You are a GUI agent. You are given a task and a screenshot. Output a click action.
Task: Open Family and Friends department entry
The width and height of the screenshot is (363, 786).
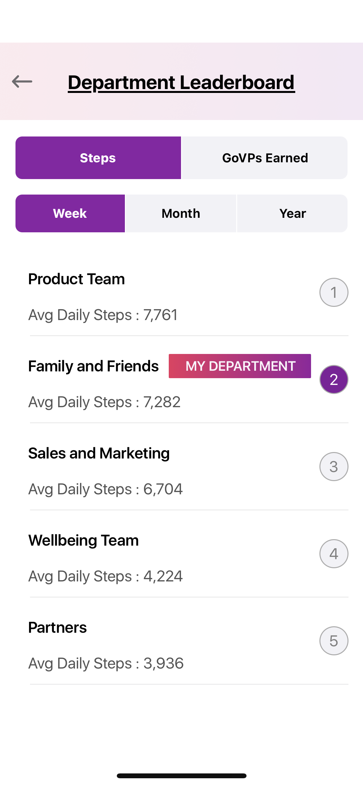pyautogui.click(x=93, y=366)
